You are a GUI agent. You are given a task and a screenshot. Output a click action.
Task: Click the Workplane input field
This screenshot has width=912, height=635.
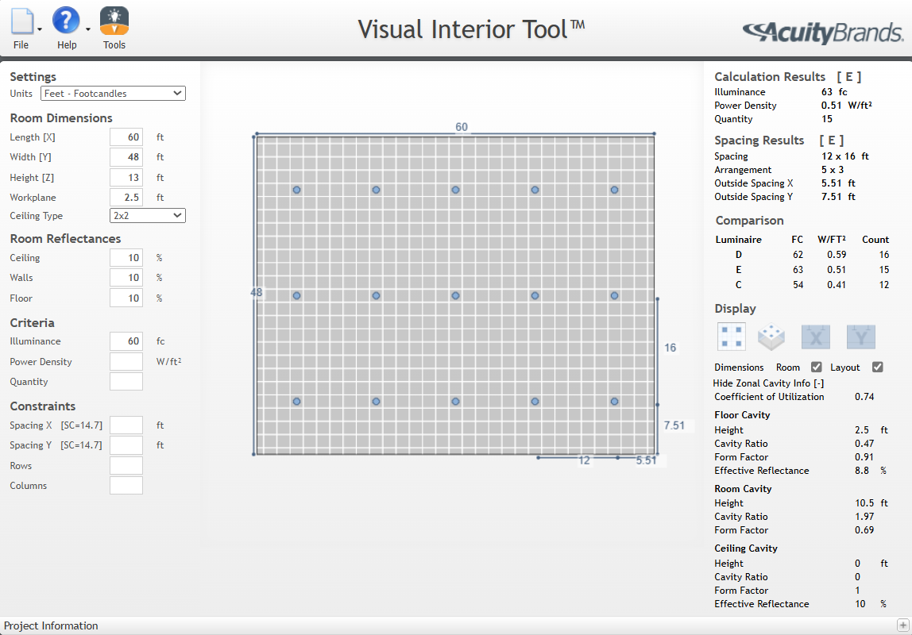[126, 198]
